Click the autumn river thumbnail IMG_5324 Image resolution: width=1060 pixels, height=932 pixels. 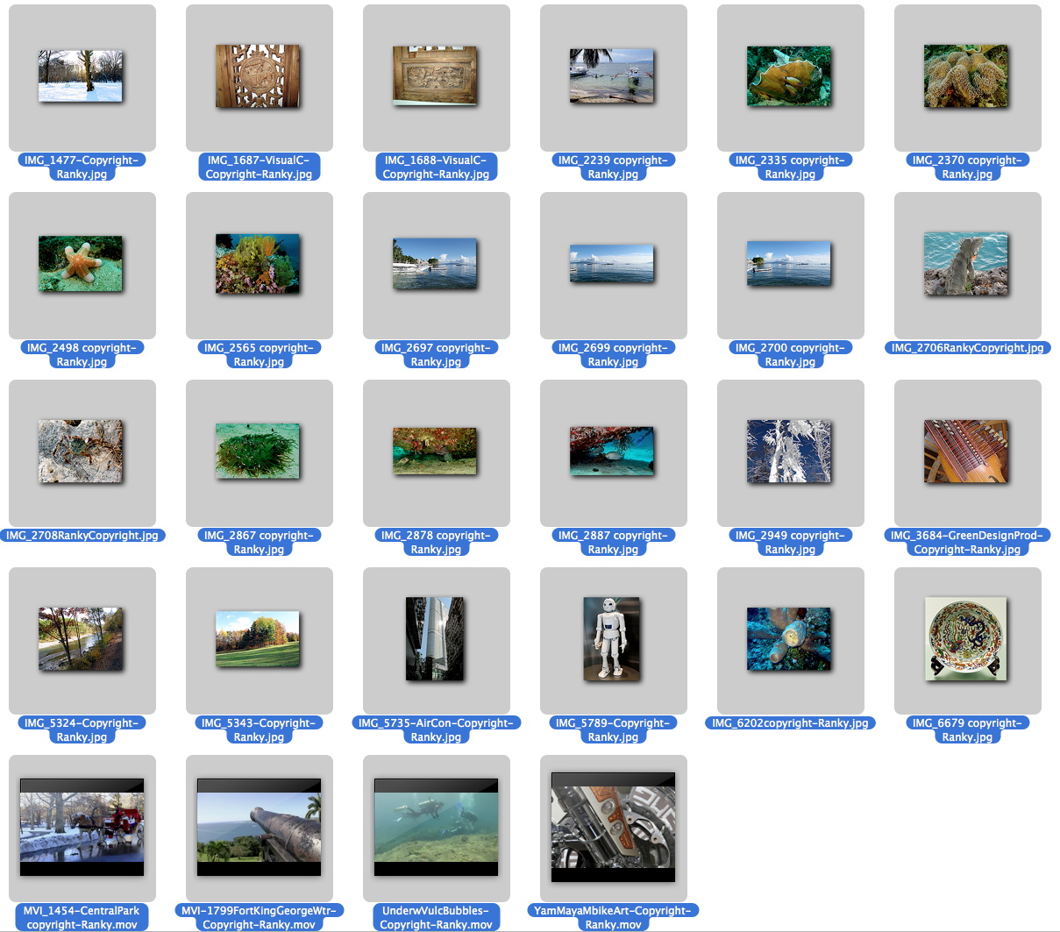point(82,639)
